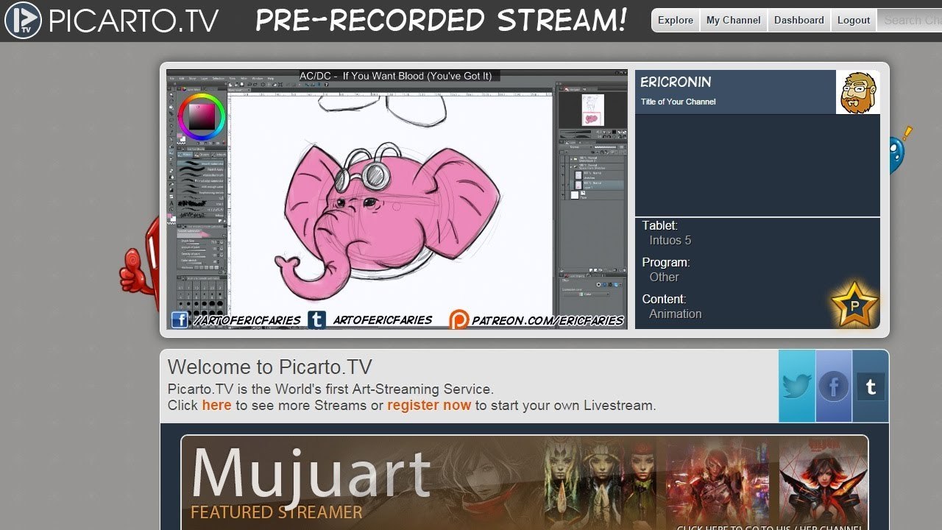Screen dimensions: 942x530
Task: Follow the orange "here" link
Action: 216,405
